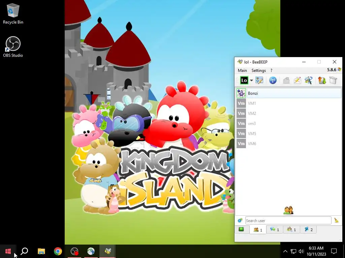Screen dimensions: 345x258
Task: Switch to OBS Studio in the taskbar
Action: point(74,251)
